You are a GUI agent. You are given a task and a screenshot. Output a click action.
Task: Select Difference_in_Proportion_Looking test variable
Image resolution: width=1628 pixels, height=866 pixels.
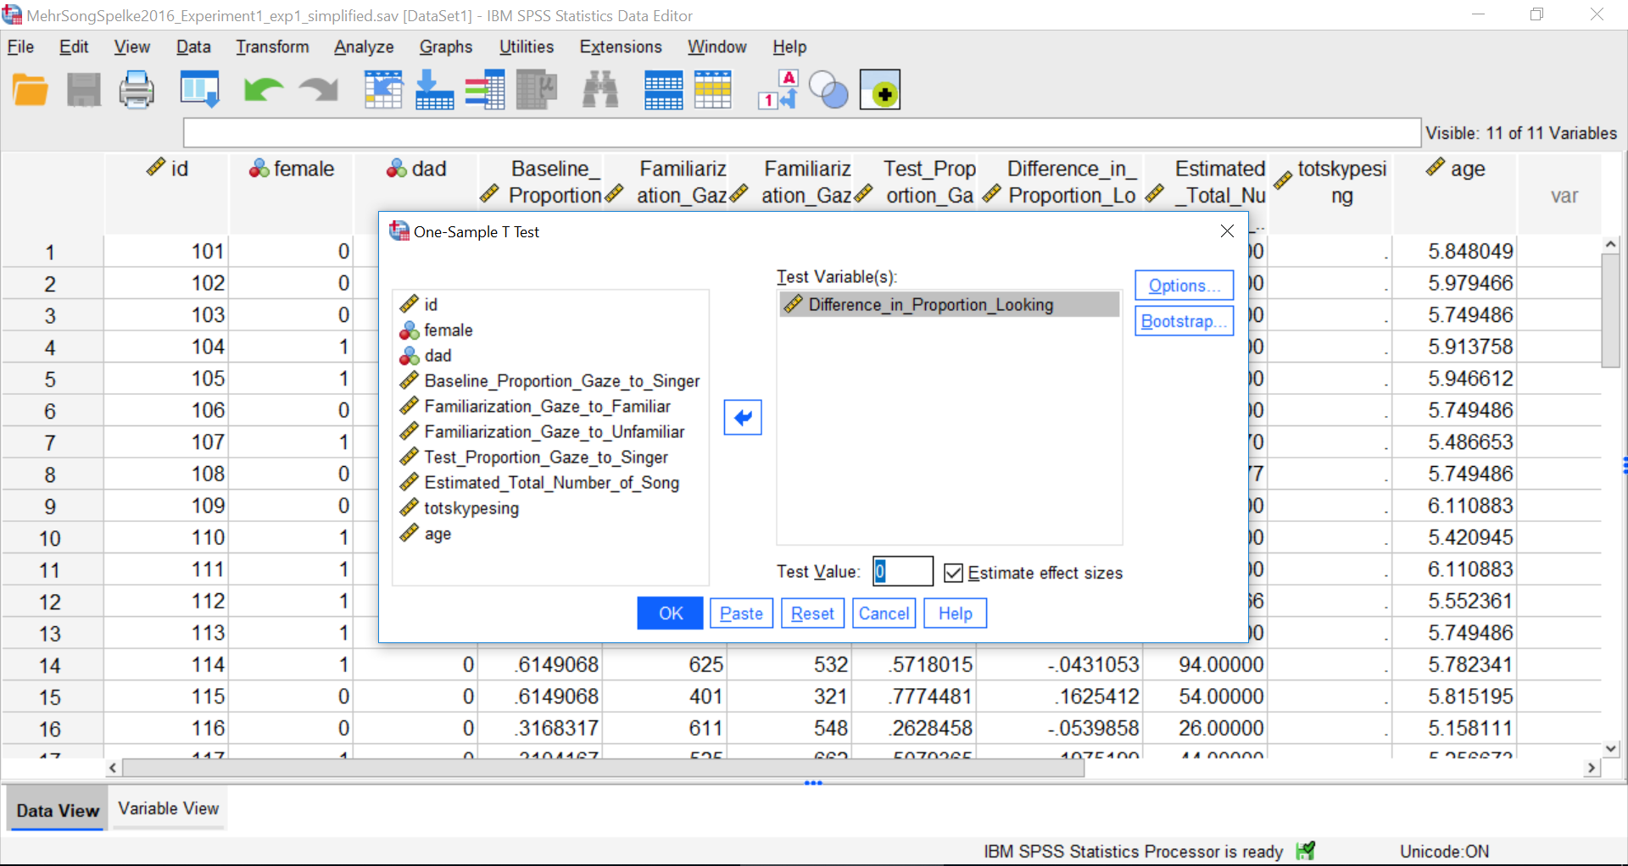coord(949,304)
